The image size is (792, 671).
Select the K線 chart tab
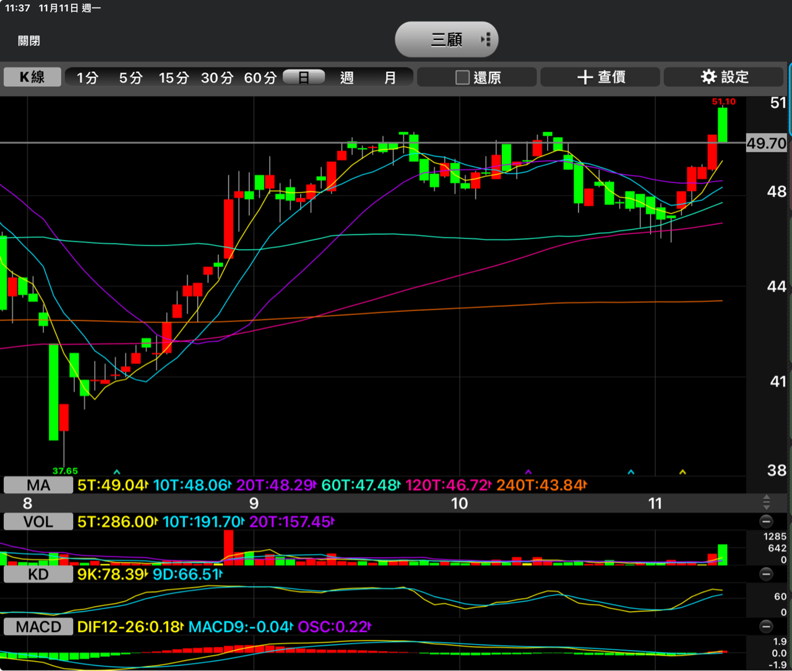pos(32,77)
